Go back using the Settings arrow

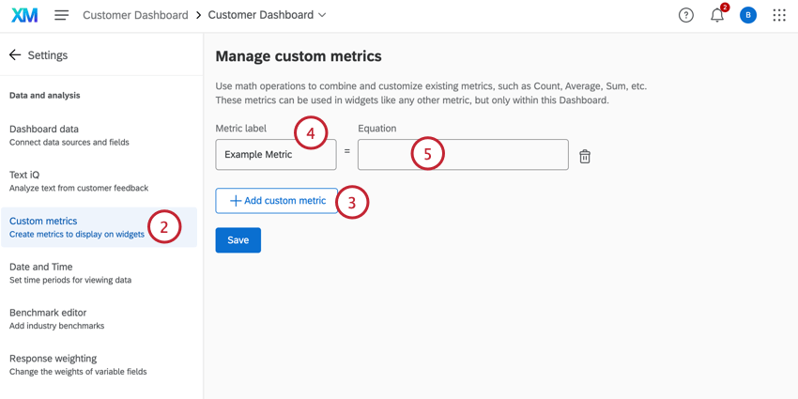(15, 55)
